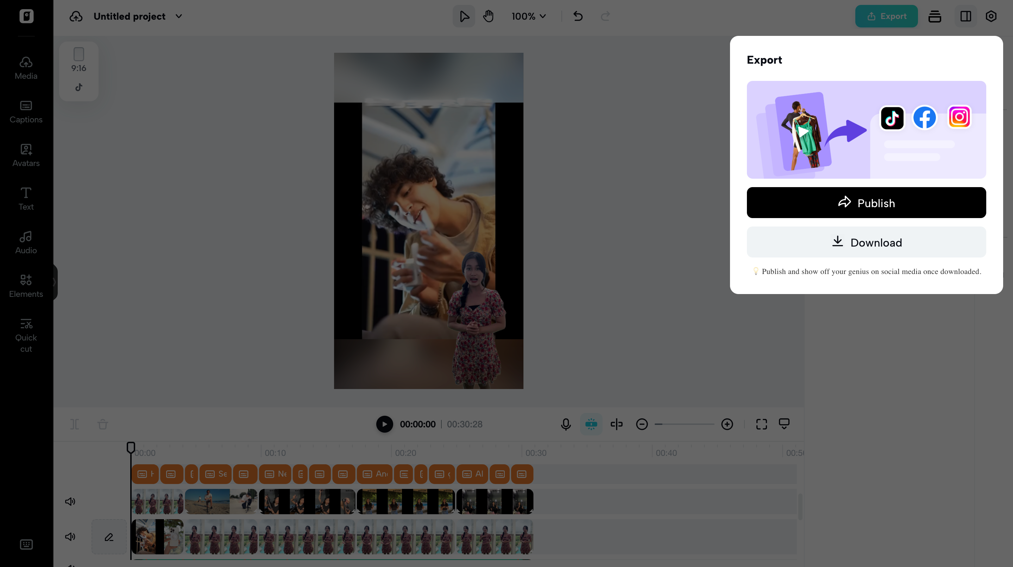The image size is (1013, 567).
Task: Expand the Untitled project dropdown
Action: click(x=178, y=16)
